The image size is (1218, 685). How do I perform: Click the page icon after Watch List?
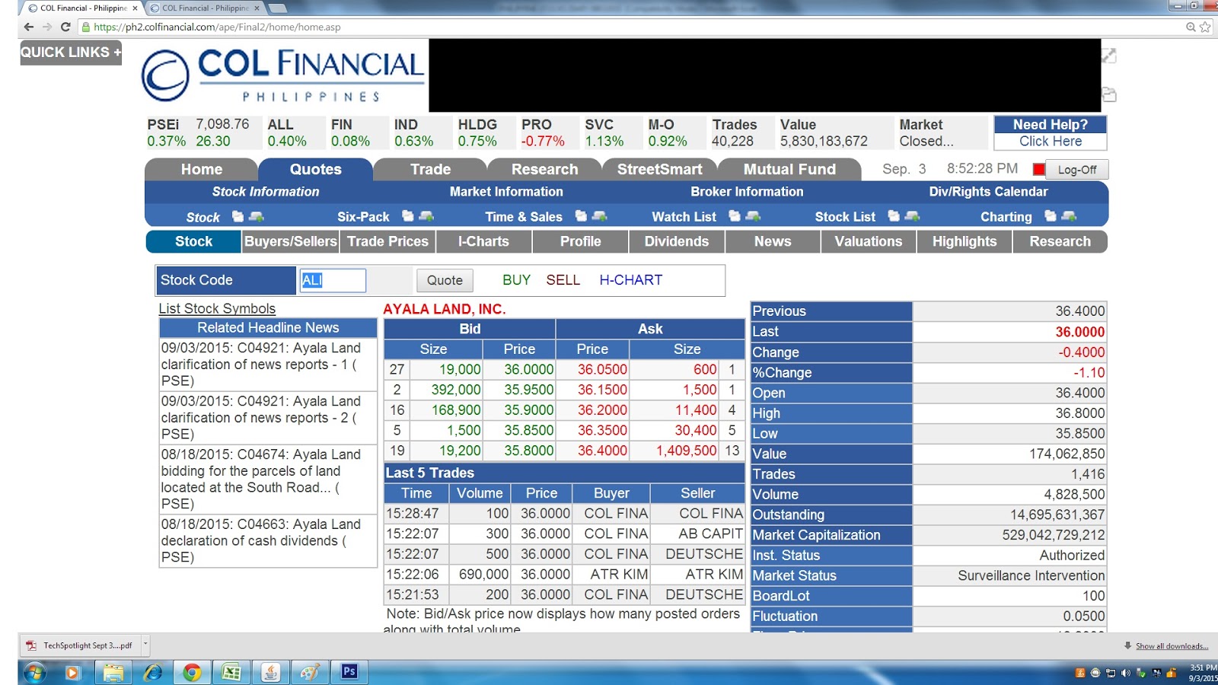735,217
